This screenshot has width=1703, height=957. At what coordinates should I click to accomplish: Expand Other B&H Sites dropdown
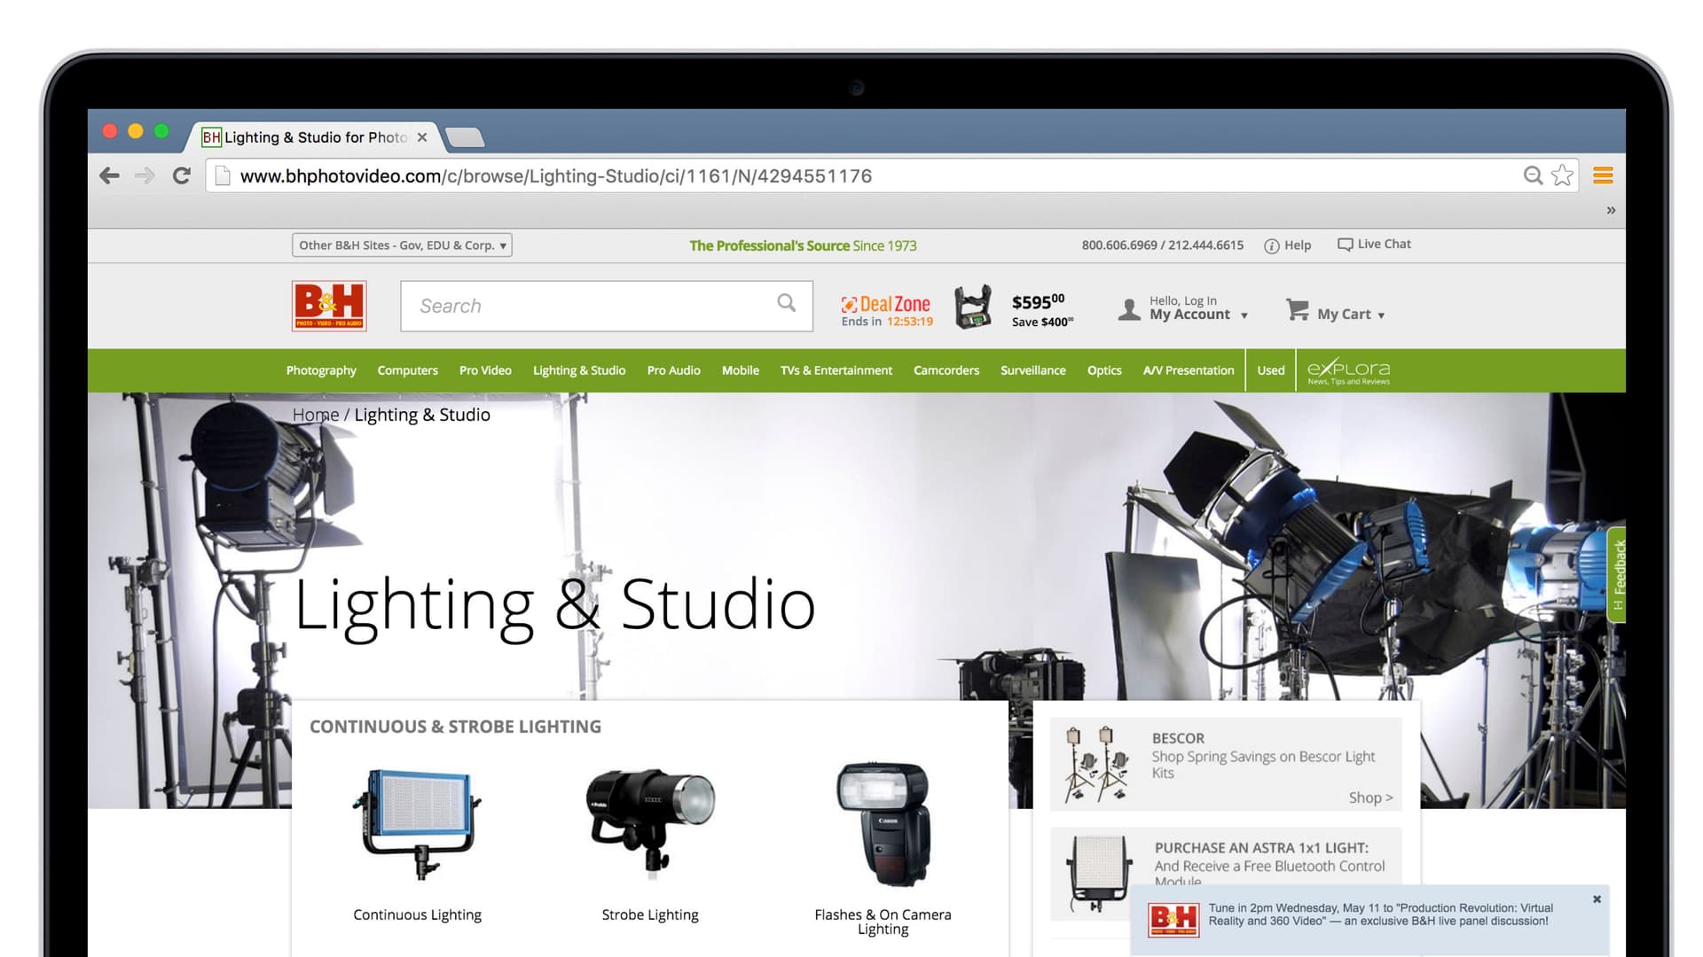(402, 245)
